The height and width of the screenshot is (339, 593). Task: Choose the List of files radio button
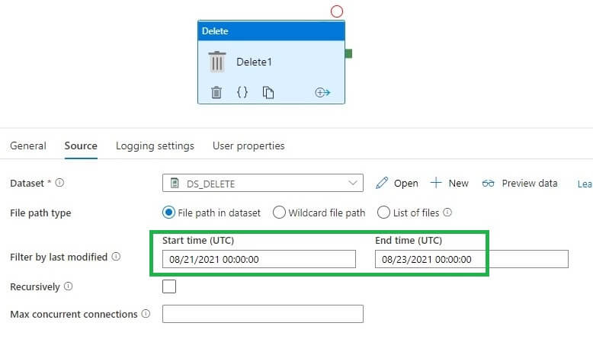[384, 213]
